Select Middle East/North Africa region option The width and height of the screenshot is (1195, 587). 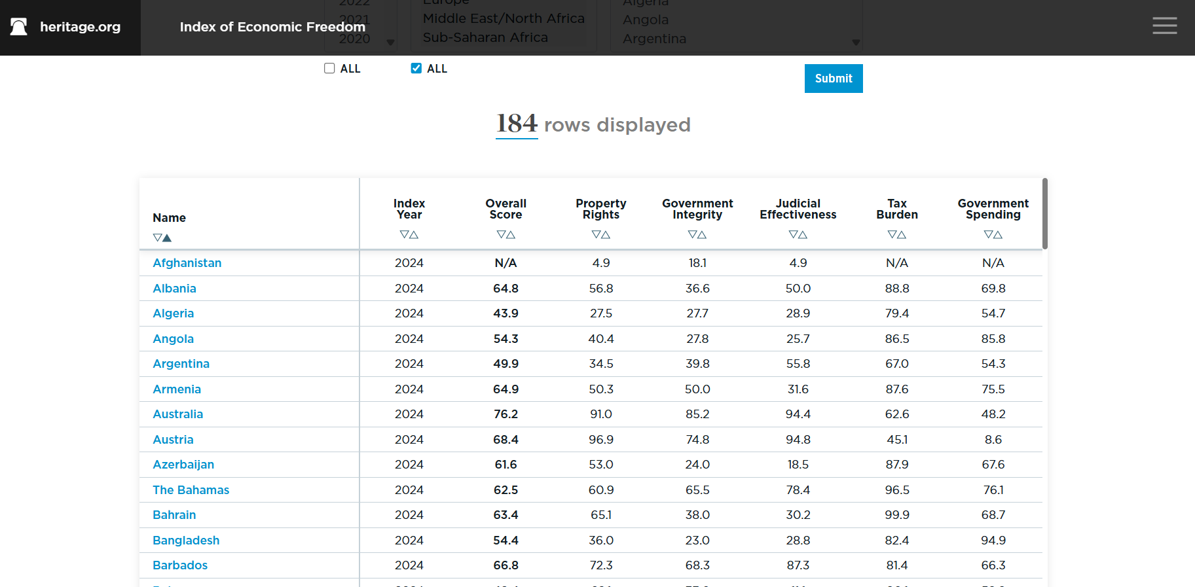pos(504,18)
